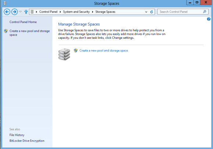Screen dimensions: 213x149
Task: Open Control Panel Home link
Action: pos(23,22)
